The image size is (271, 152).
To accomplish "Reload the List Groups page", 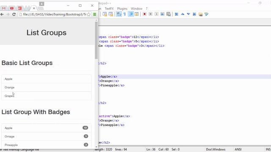I will (14, 14).
